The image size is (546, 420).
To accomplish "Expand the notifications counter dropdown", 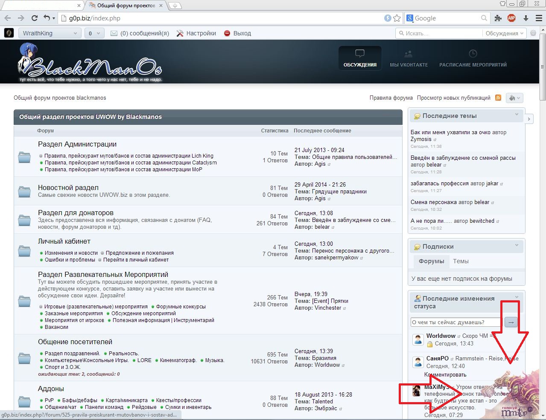I will pos(94,33).
